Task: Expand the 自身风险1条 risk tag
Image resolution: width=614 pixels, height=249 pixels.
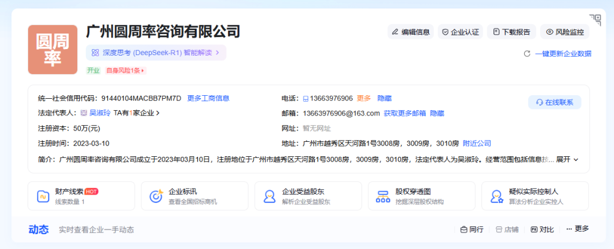Action: click(125, 71)
